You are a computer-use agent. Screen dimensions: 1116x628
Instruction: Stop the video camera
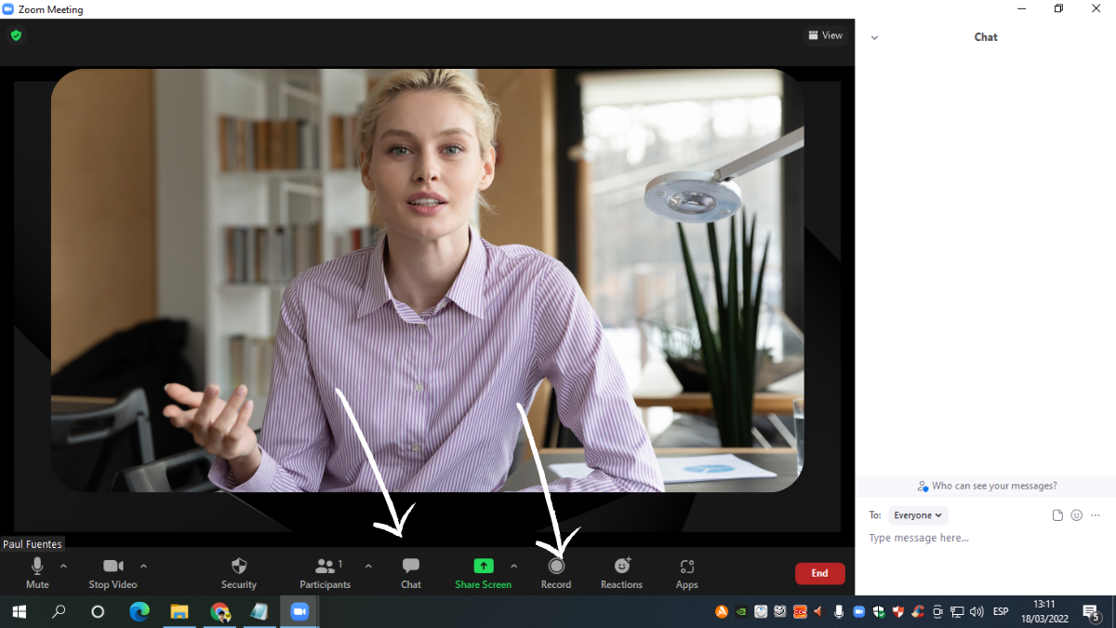pyautogui.click(x=112, y=571)
